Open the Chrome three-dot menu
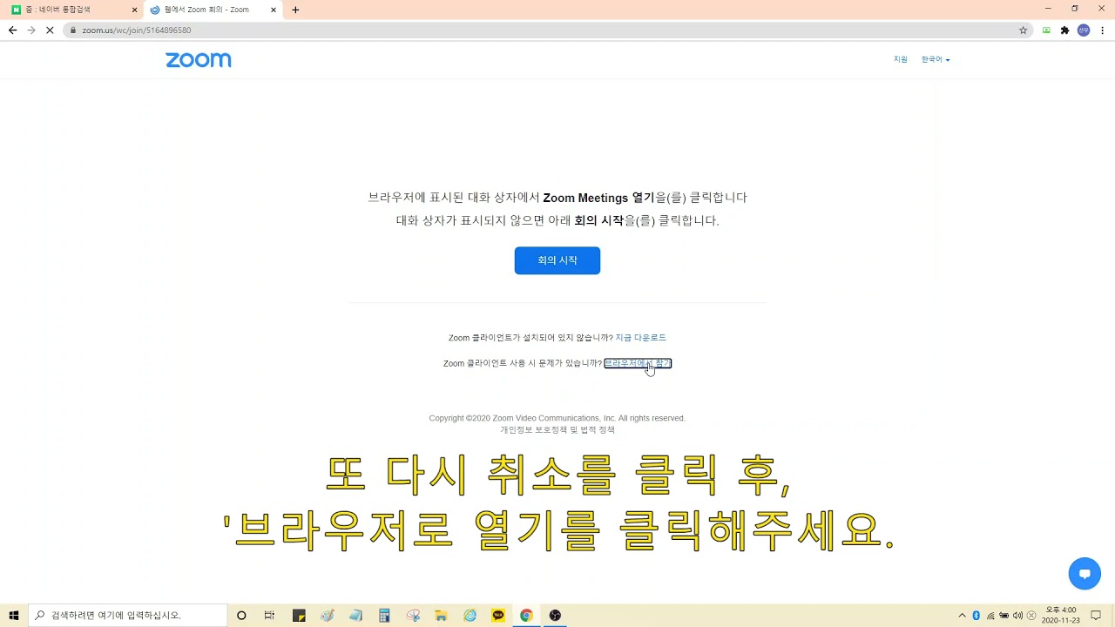 click(x=1103, y=30)
